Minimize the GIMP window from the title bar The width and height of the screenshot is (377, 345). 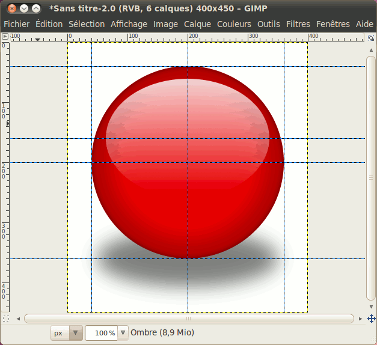[23, 8]
